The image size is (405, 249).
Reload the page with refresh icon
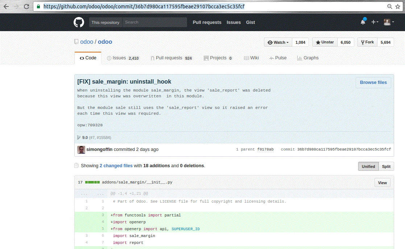coord(26,7)
